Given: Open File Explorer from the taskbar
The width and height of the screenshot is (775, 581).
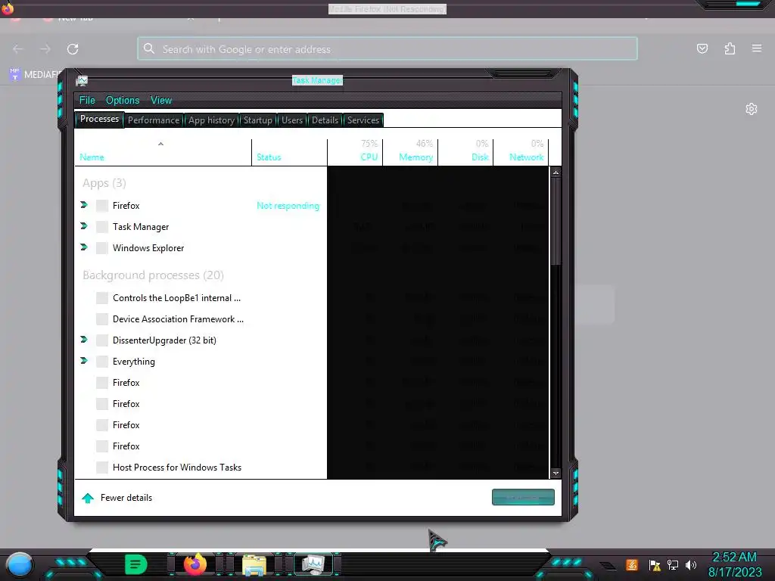Looking at the screenshot, I should pos(254,565).
